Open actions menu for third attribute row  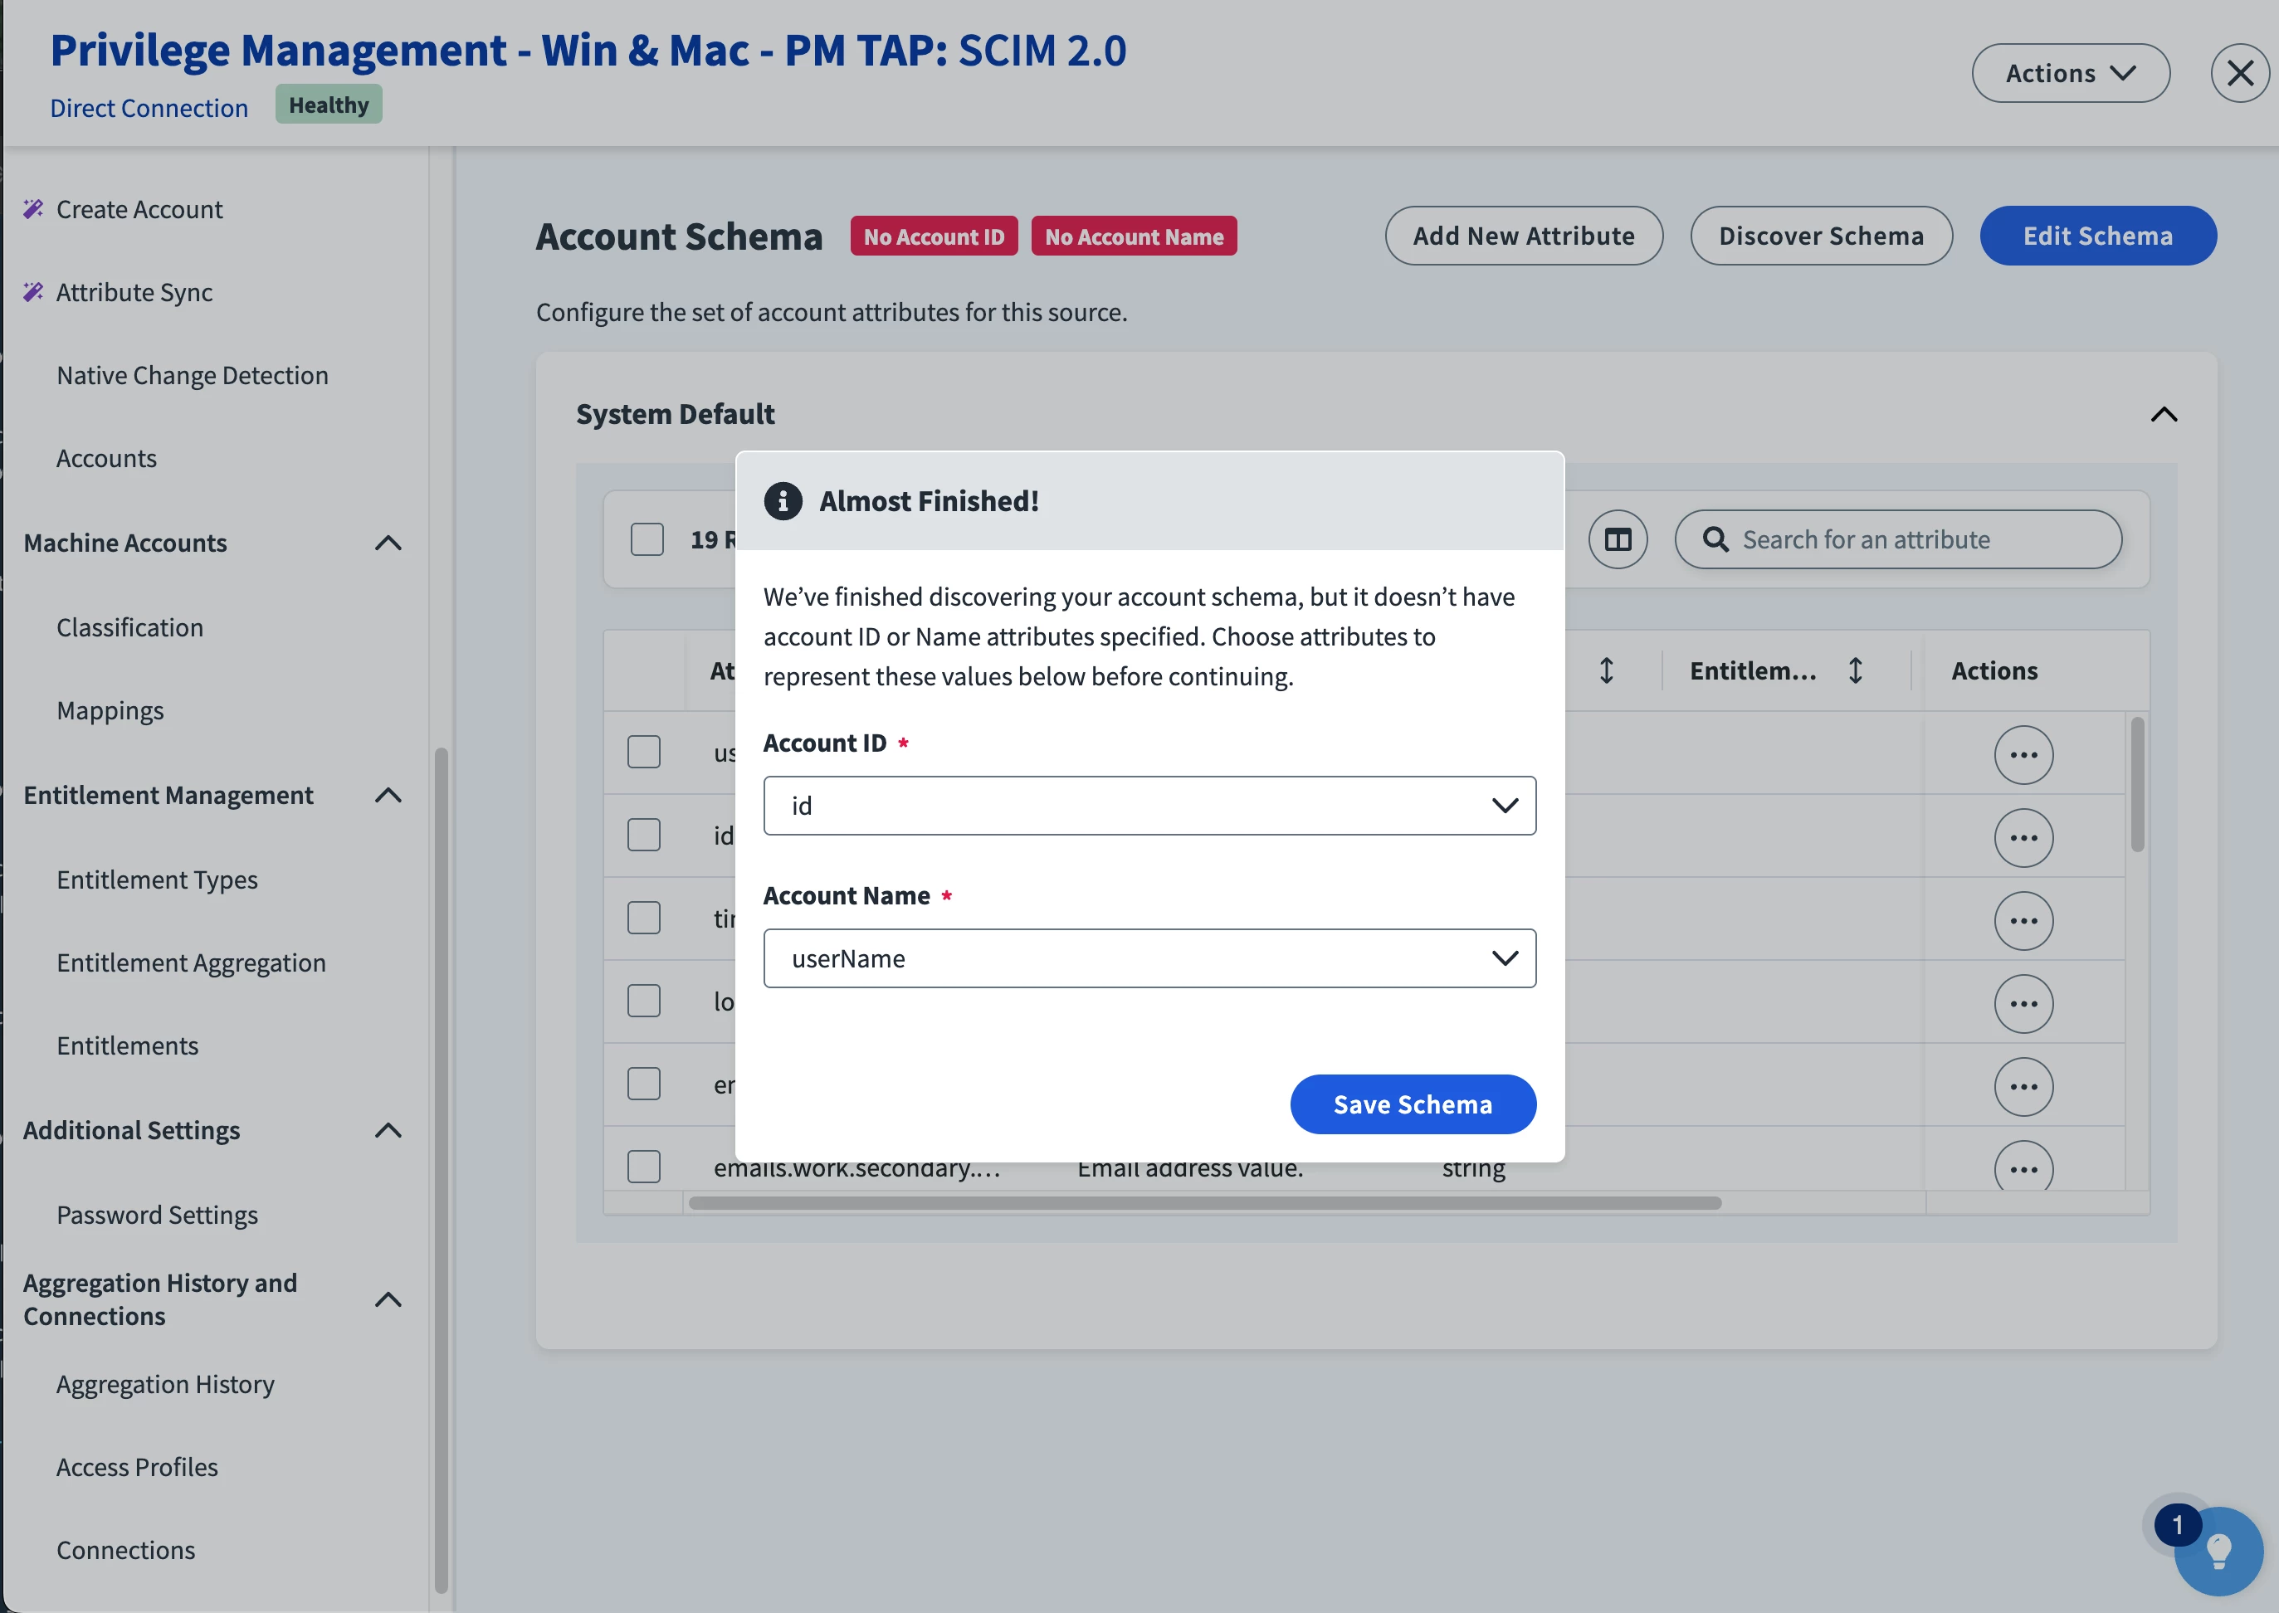(2023, 922)
